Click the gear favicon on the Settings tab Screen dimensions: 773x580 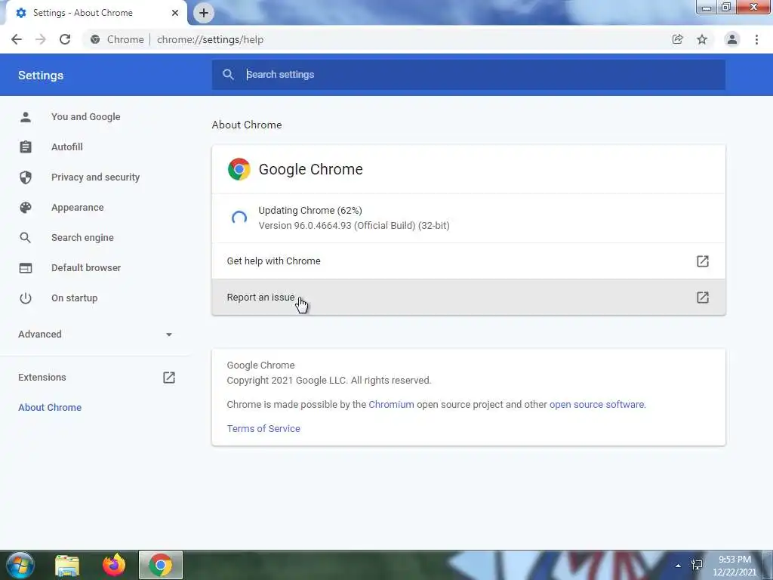(x=20, y=13)
